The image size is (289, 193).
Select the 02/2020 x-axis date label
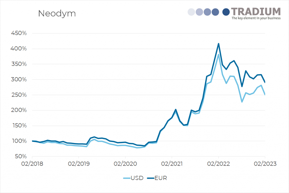(x=125, y=163)
